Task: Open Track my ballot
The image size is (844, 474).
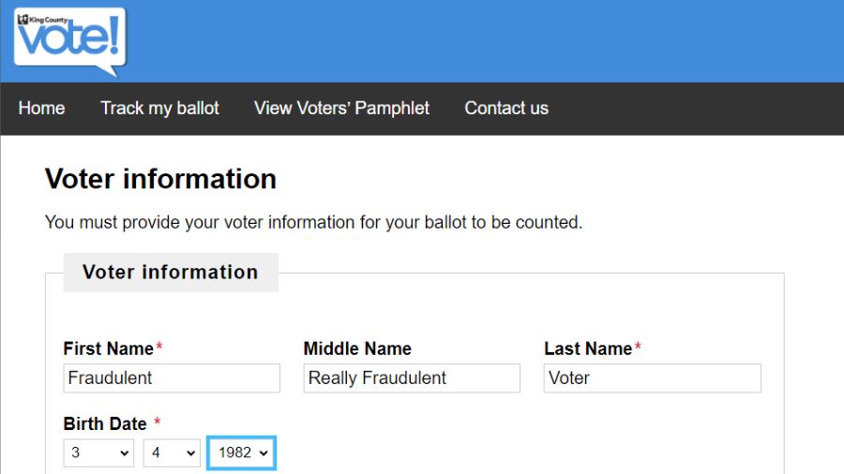Action: click(x=159, y=108)
